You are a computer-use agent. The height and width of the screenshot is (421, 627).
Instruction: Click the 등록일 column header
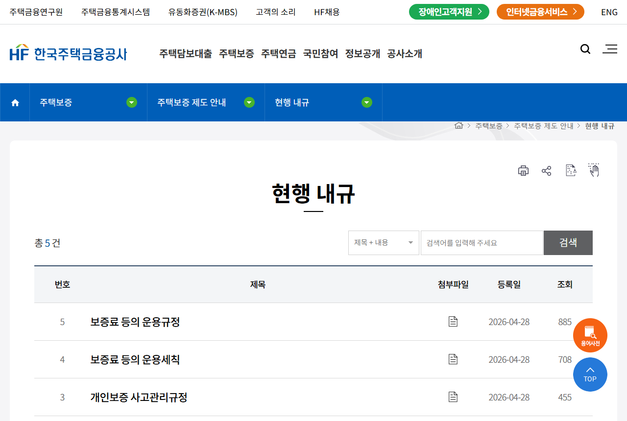click(509, 284)
